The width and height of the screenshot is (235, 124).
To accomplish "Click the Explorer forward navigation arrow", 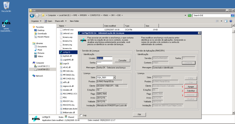I will 37,15.
